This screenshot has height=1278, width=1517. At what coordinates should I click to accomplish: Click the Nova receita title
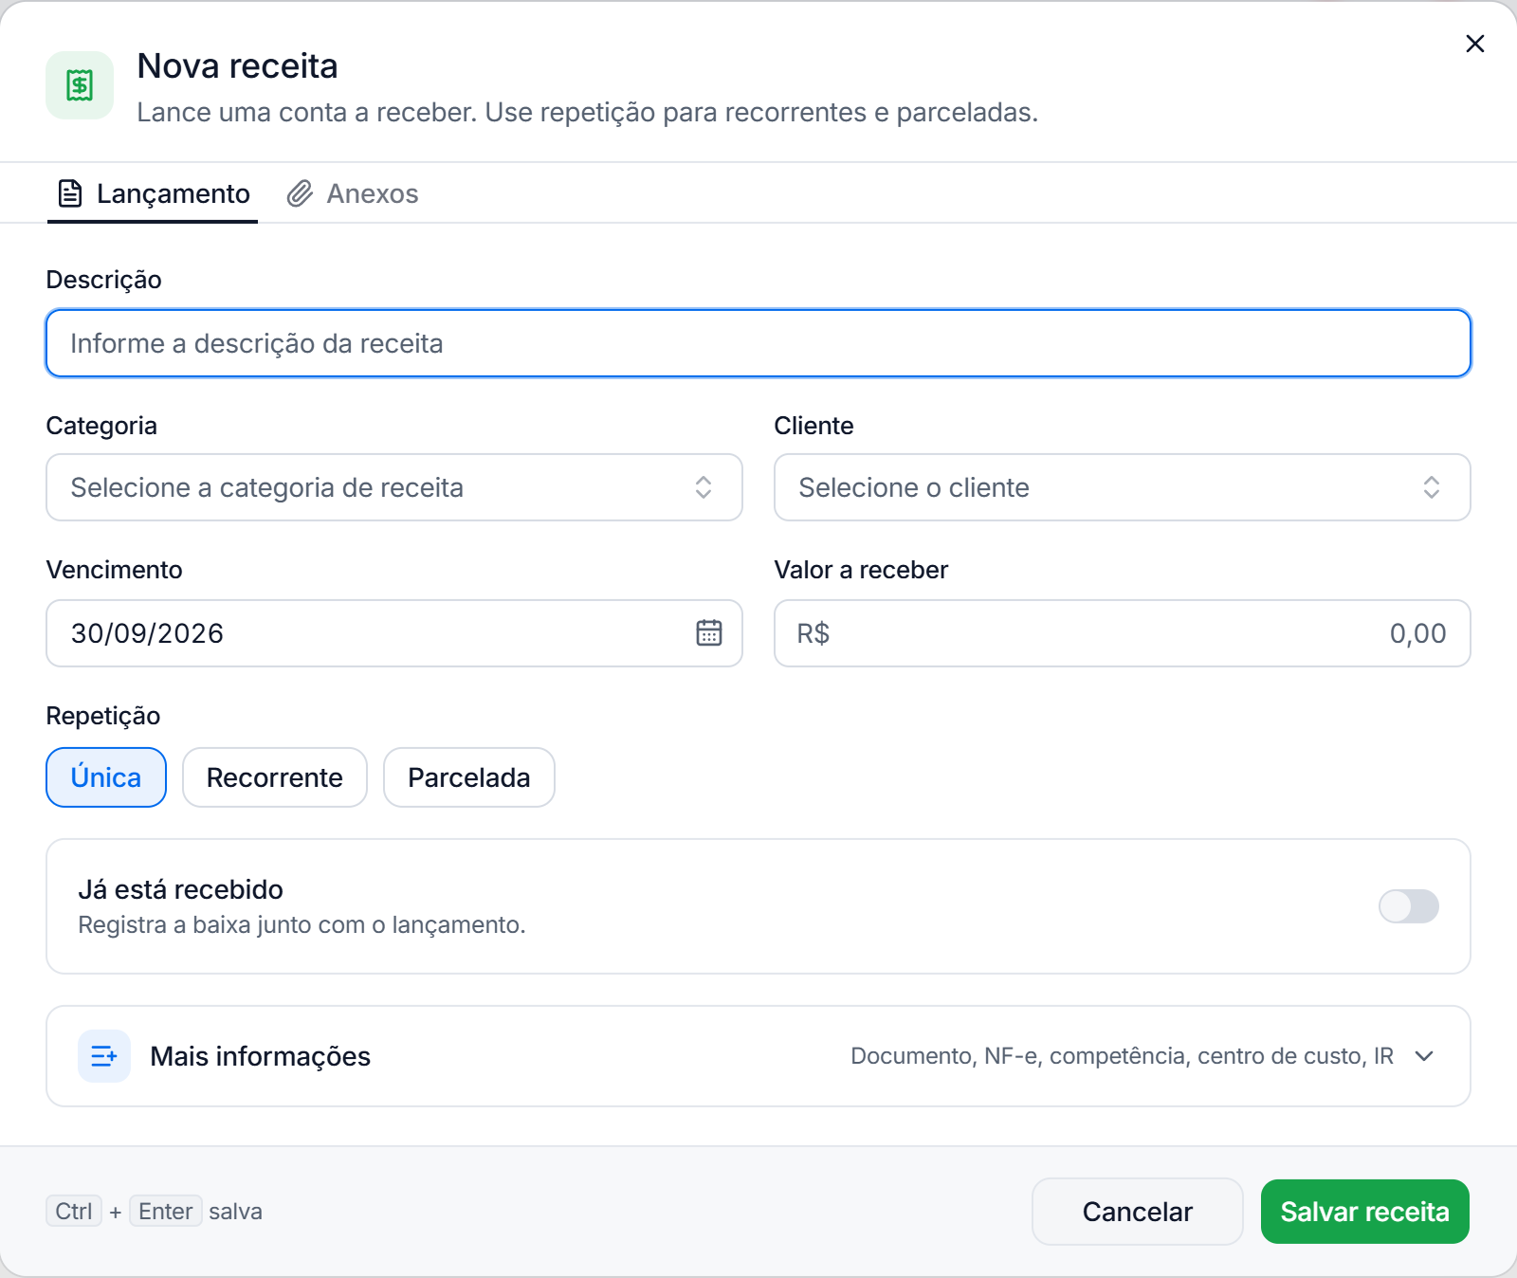pos(238,66)
